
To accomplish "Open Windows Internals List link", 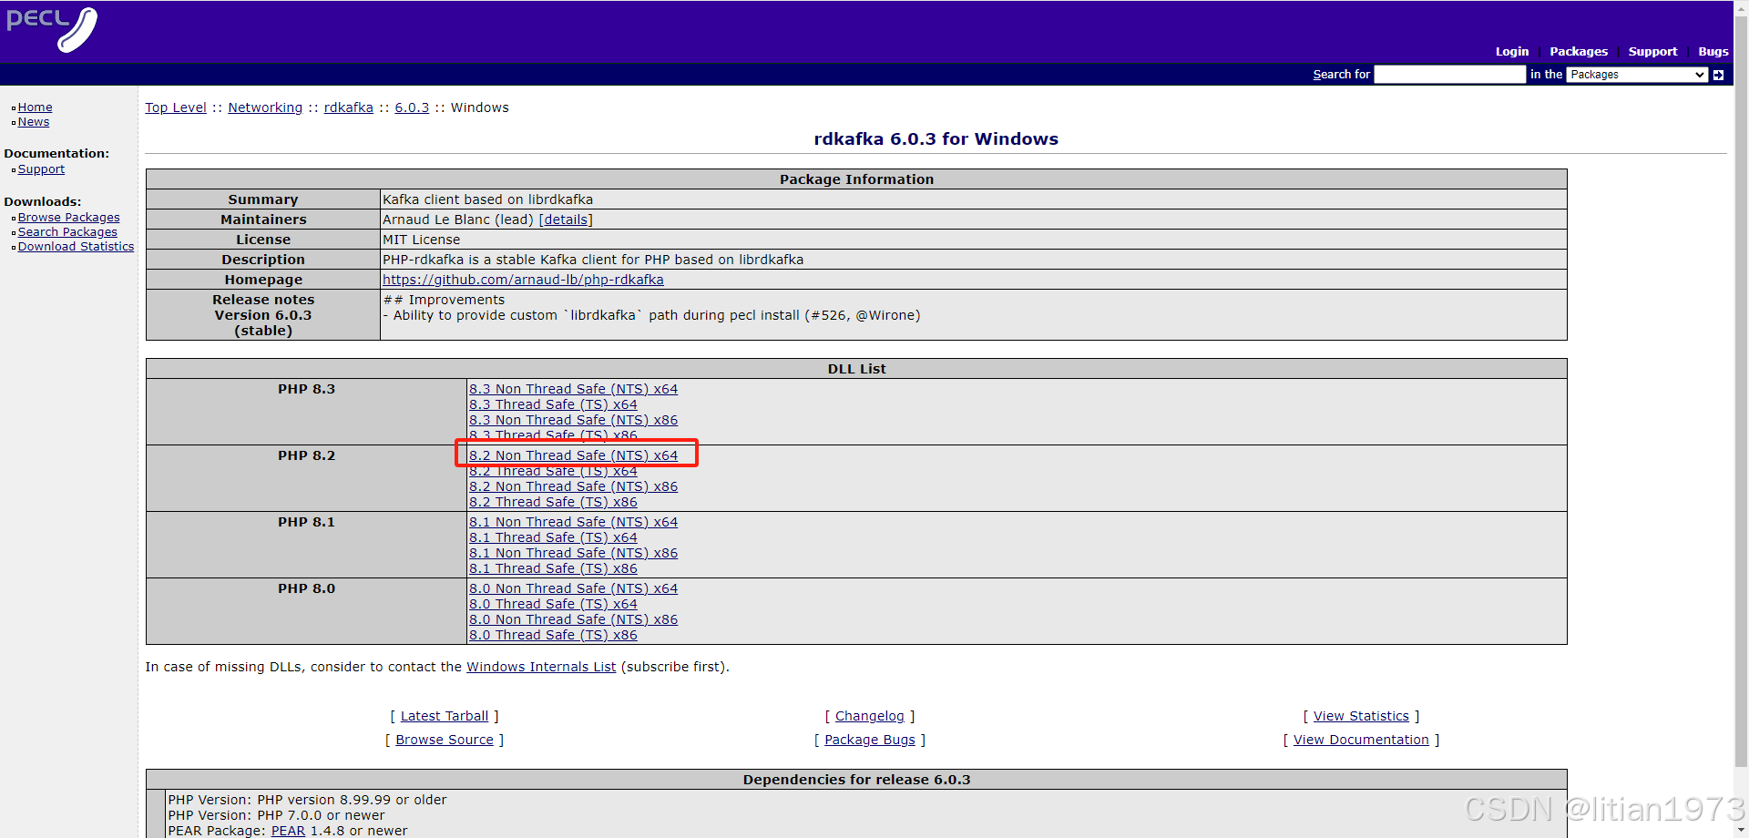I will point(541,667).
